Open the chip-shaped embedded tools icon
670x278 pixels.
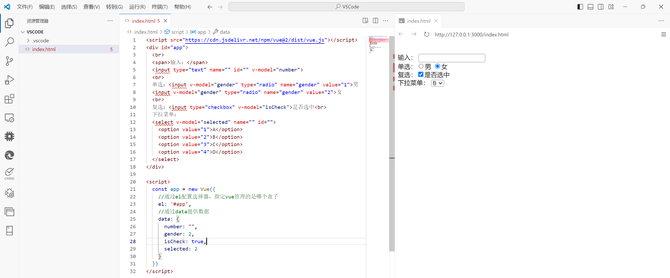pos(9,136)
